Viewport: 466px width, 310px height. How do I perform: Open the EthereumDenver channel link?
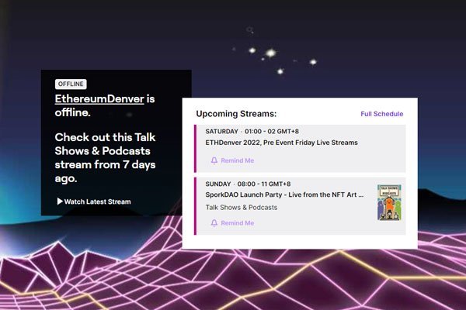pos(99,98)
